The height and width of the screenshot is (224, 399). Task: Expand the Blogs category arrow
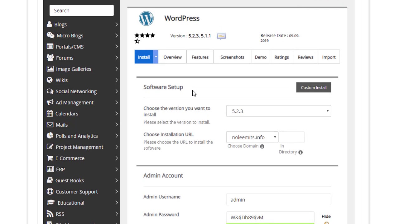[117, 24]
